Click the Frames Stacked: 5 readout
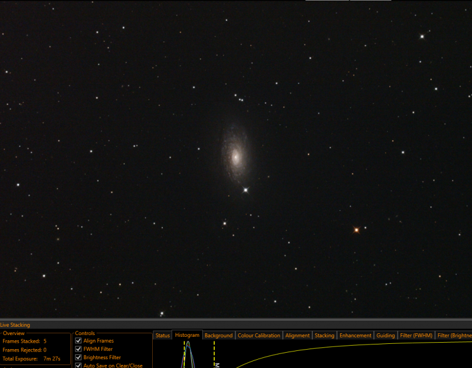The width and height of the screenshot is (472, 368). [24, 341]
